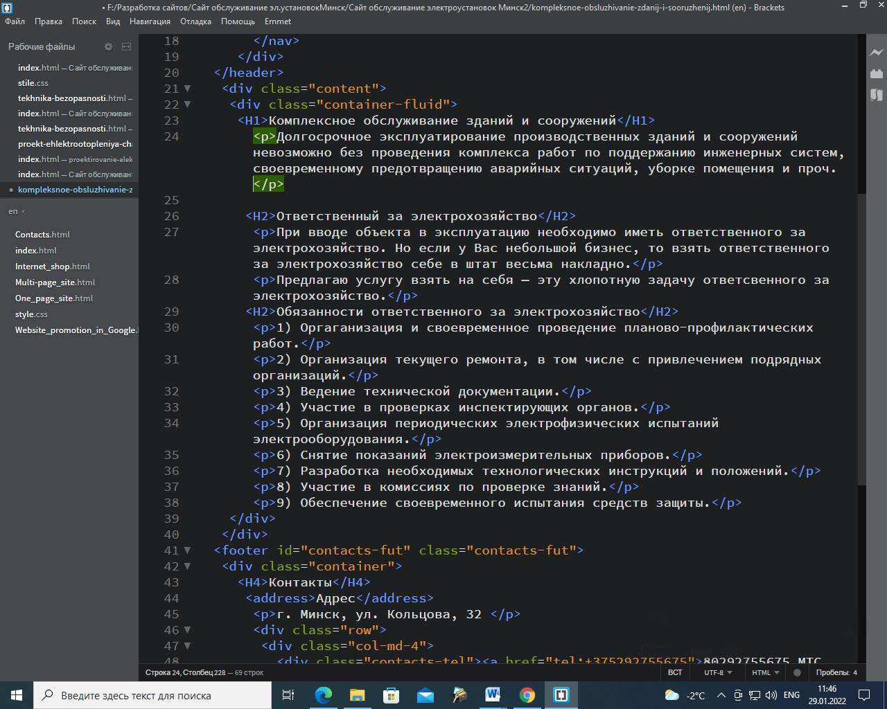The width and height of the screenshot is (887, 709).
Task: Start Live Preview with the lightning bolt icon
Action: [877, 52]
